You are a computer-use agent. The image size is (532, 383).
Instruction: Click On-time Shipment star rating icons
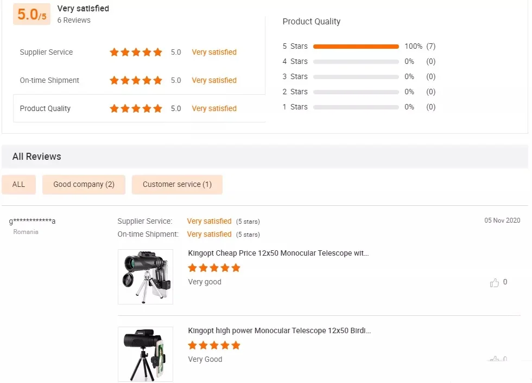(x=136, y=81)
